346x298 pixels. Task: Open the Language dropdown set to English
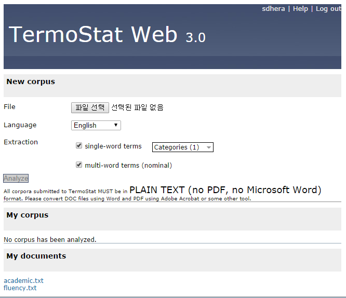click(96, 125)
